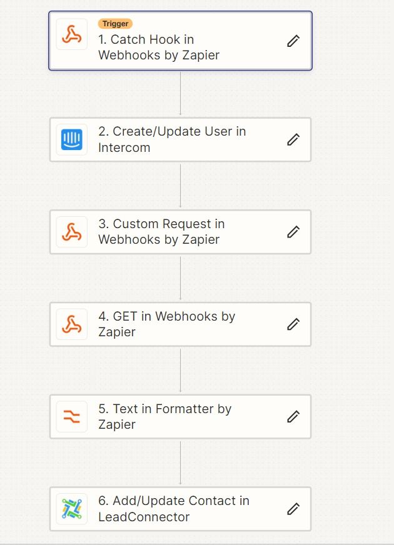Open step 2 Create/Update User in Intercom
This screenshot has width=394, height=545.
(180, 139)
